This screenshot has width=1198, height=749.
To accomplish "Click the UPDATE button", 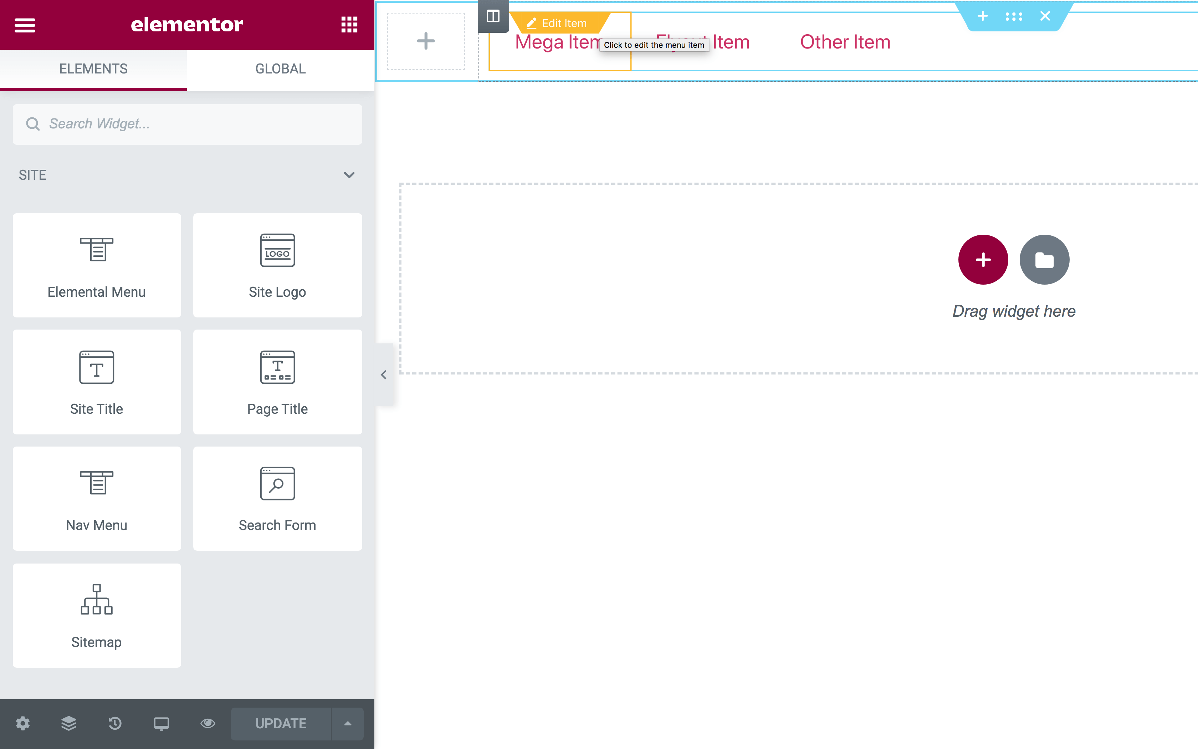I will coord(280,723).
